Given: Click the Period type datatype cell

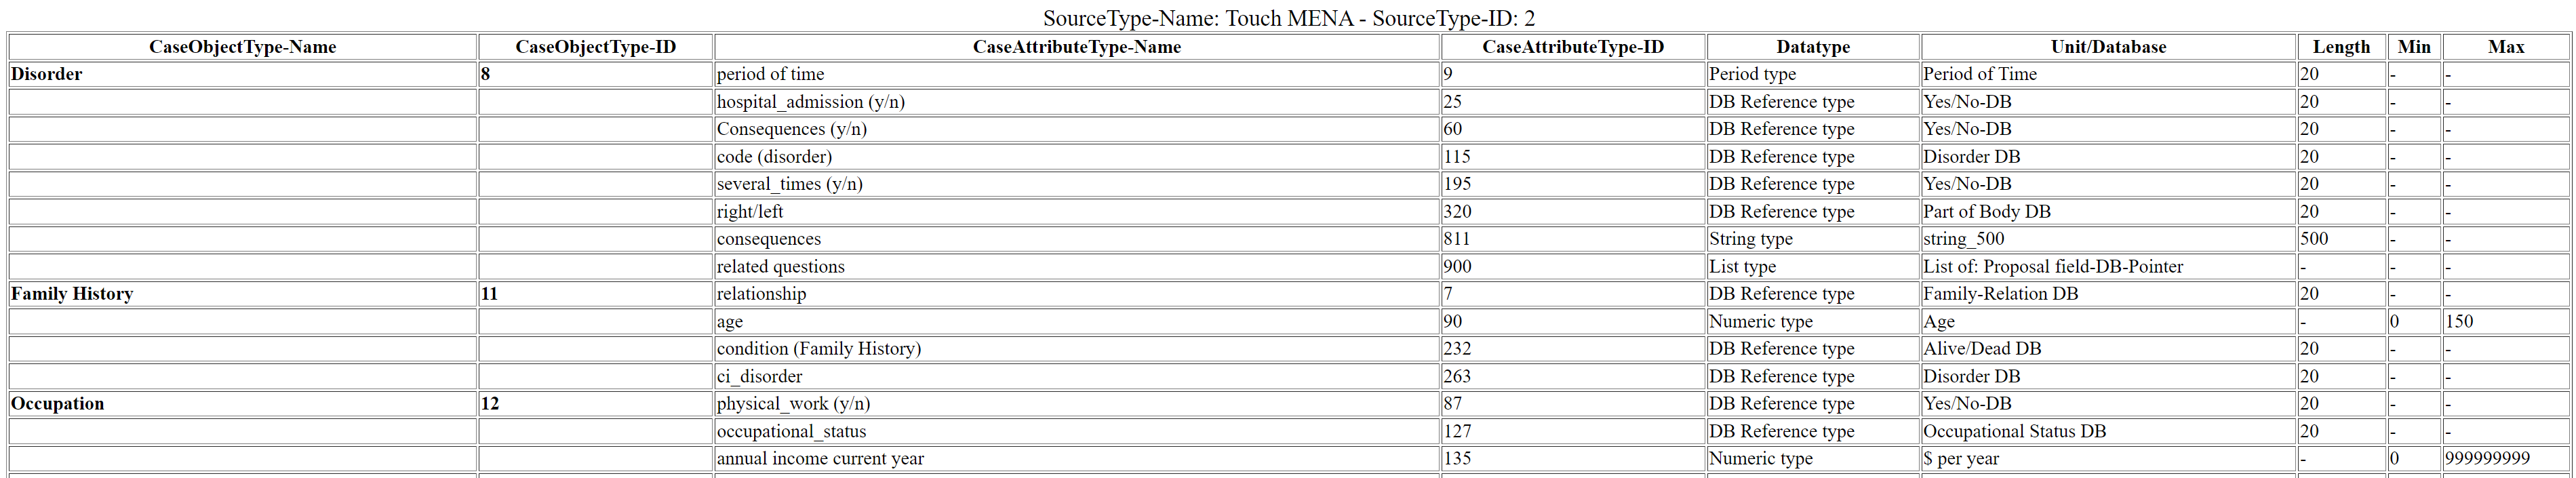Looking at the screenshot, I should (1813, 74).
